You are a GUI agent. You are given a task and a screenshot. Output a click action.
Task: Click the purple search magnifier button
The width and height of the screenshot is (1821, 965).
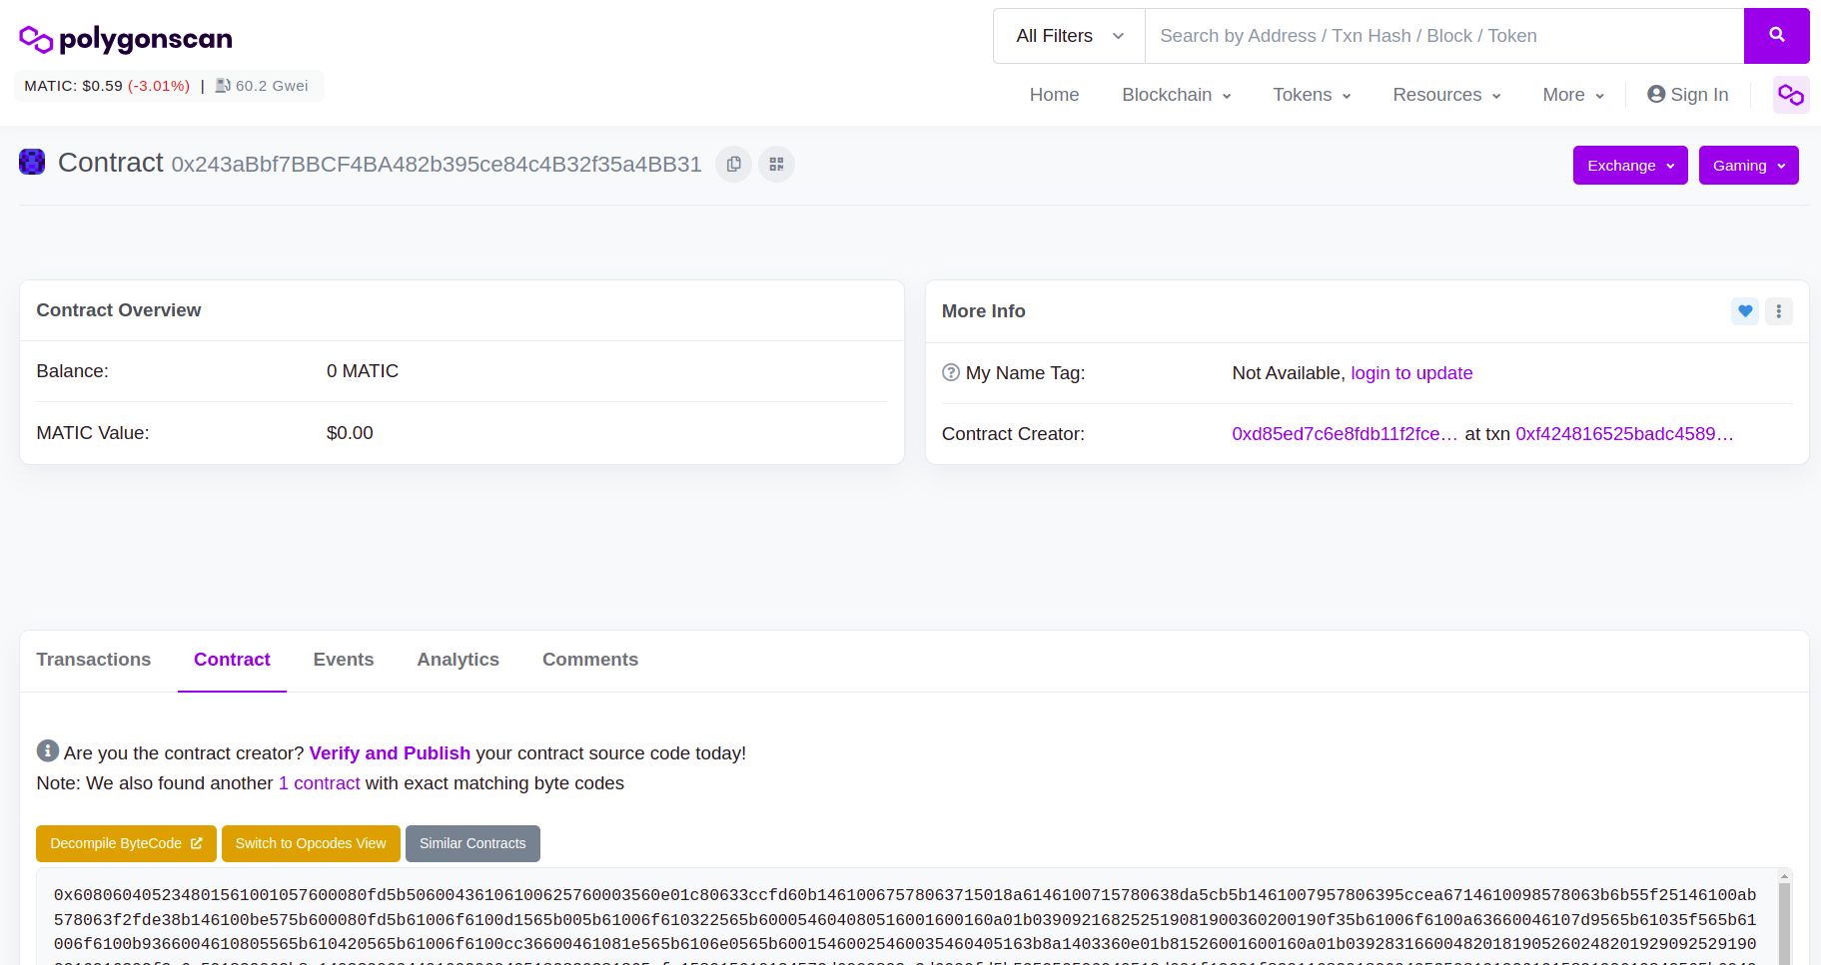[x=1776, y=36]
